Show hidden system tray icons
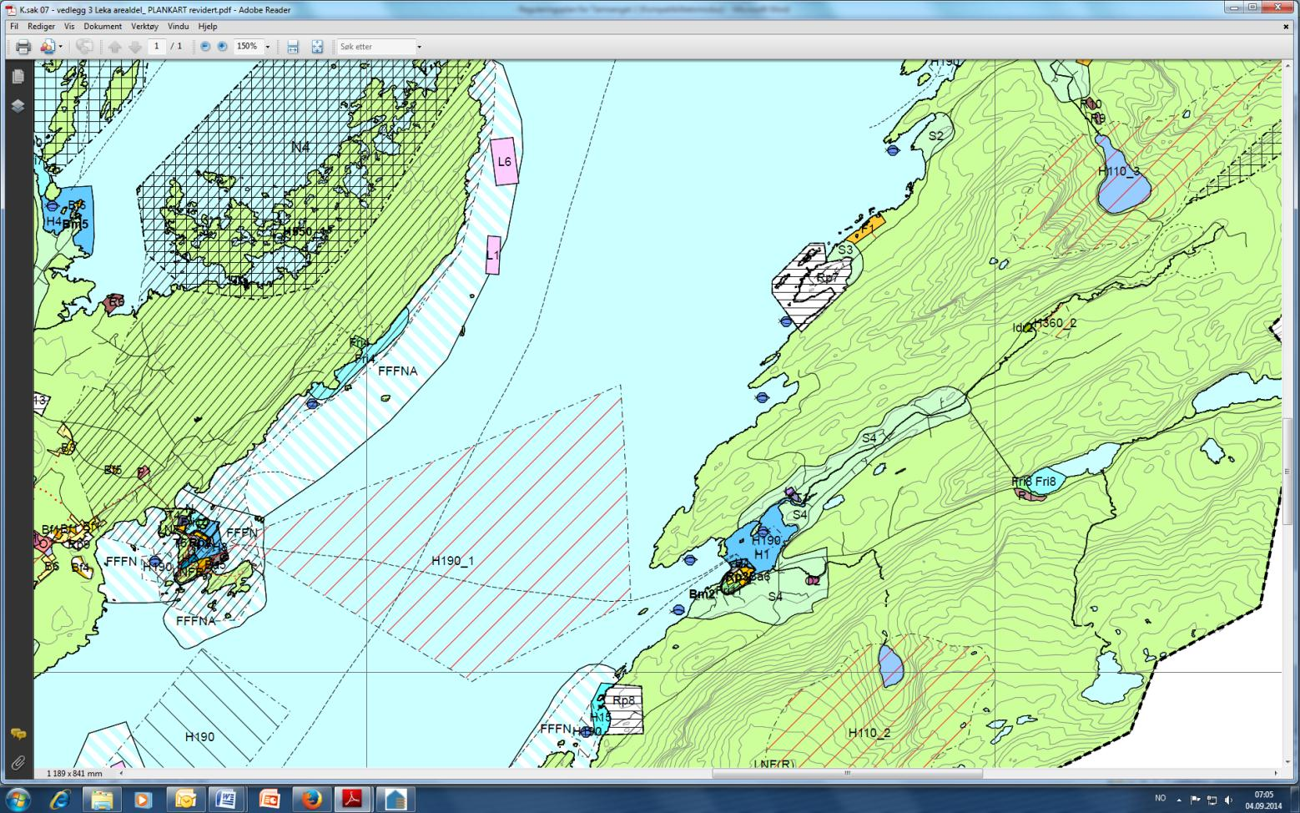This screenshot has height=813, width=1300. point(1179,799)
